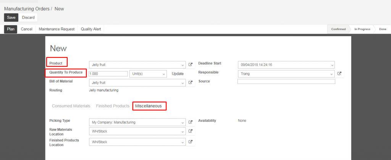
Task: Open a Quality Alert
Action: point(91,29)
